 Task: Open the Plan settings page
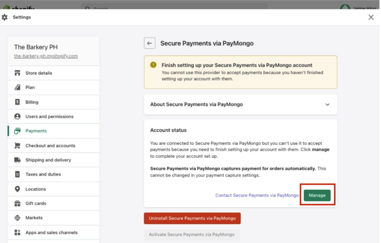(x=53, y=87)
